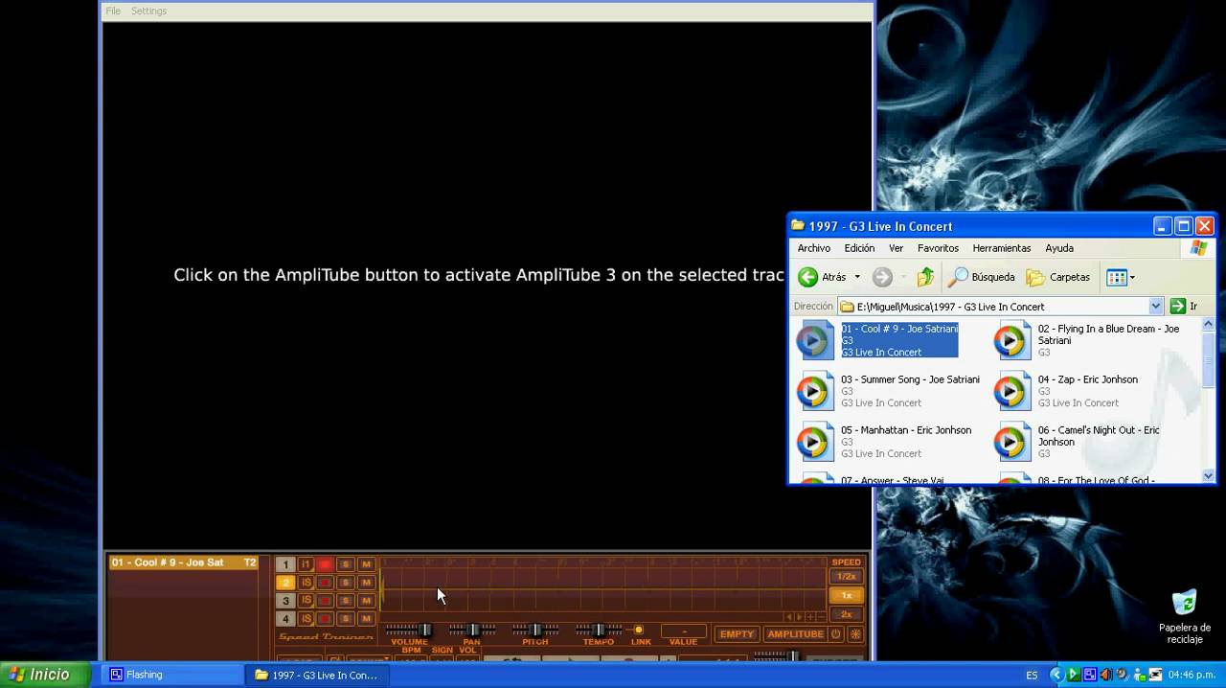The width and height of the screenshot is (1226, 688).
Task: Adjust the PAN slider
Action: click(x=472, y=630)
